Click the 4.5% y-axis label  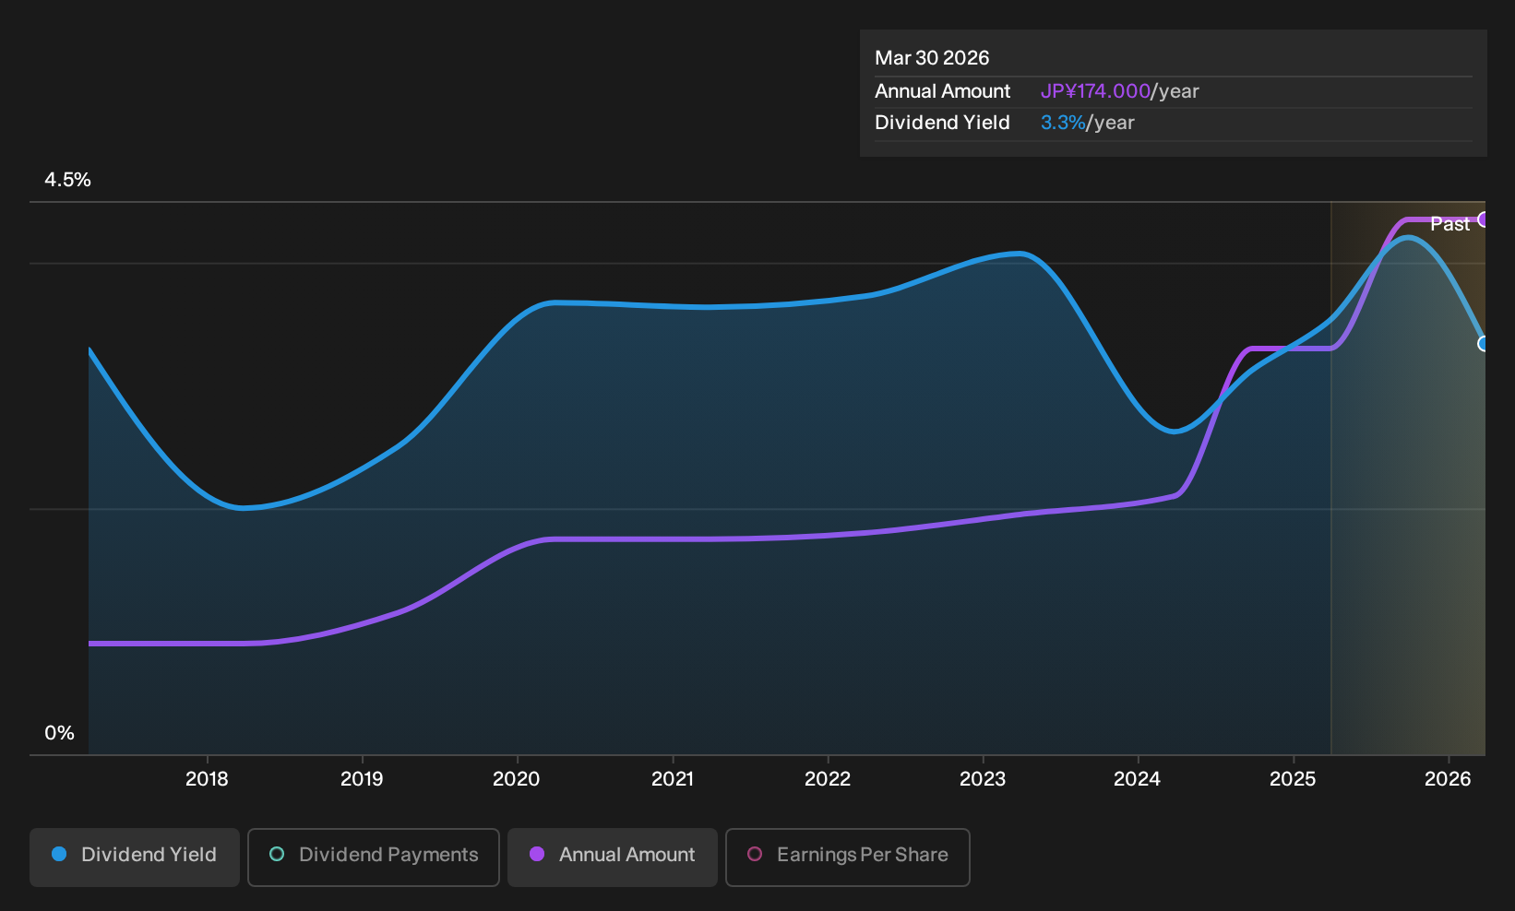(67, 180)
